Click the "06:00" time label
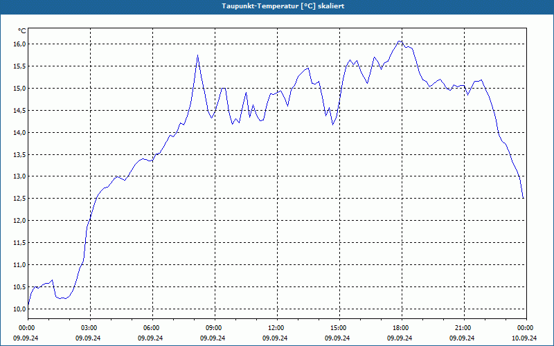The height and width of the screenshot is (346, 554). tap(152, 328)
